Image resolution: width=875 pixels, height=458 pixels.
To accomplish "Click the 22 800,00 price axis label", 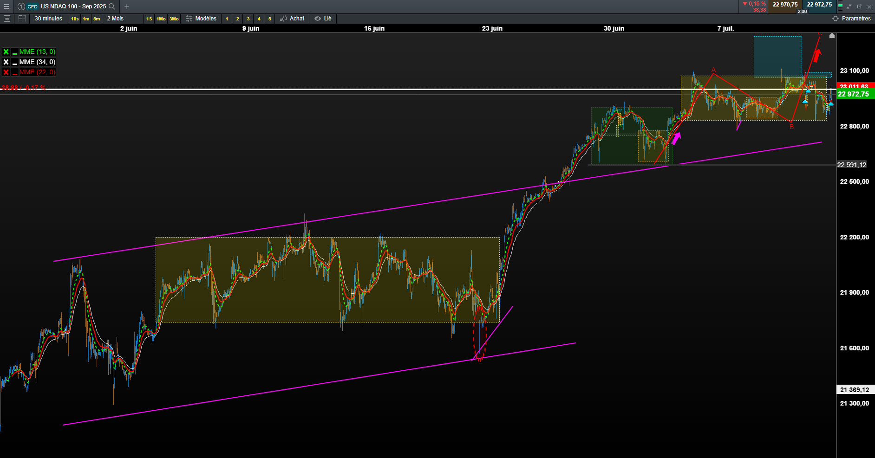I will tap(855, 126).
